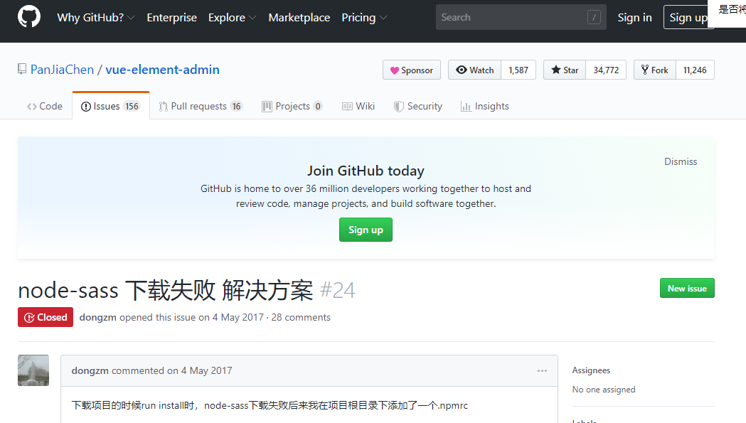Expand the Pricing dropdown menu

(364, 18)
